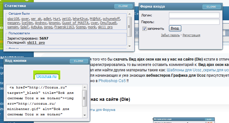Click the code box scrollbar thumb
Viewport: 229px width, 123px height.
pyautogui.click(x=85, y=98)
